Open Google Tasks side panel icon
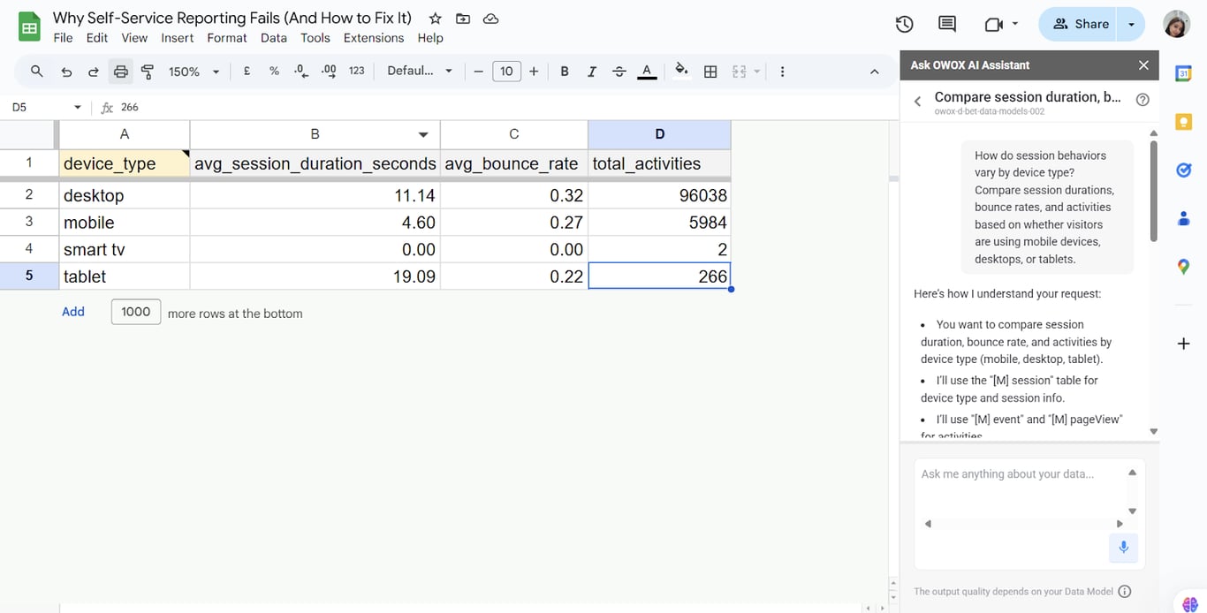The image size is (1207, 613). 1184,170
